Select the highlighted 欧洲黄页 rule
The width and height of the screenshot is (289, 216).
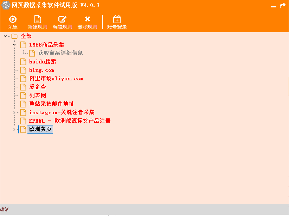[40, 129]
